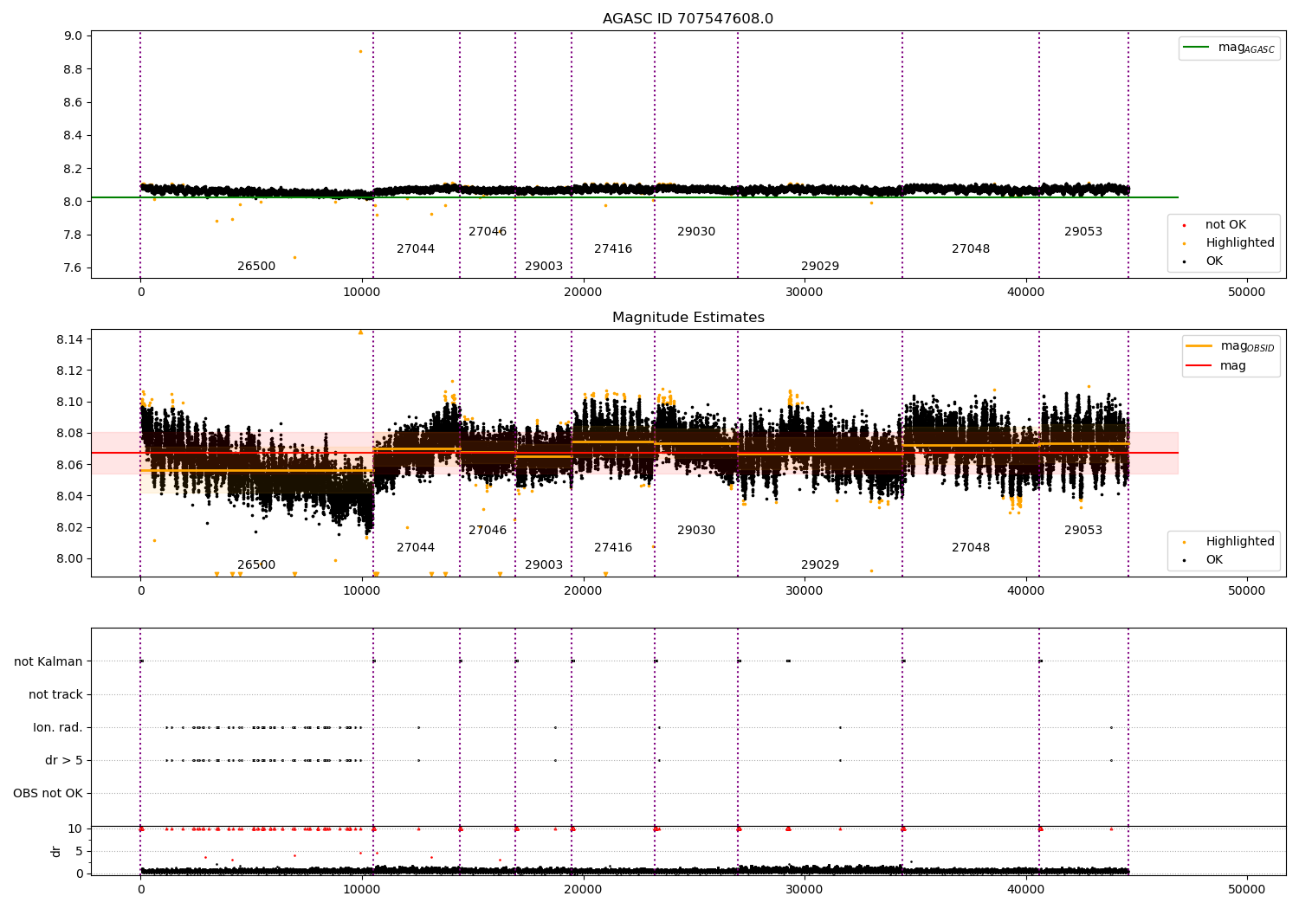1299x909 pixels.
Task: Select the red 'mag' legend entry in middle plot
Action: tap(1217, 366)
